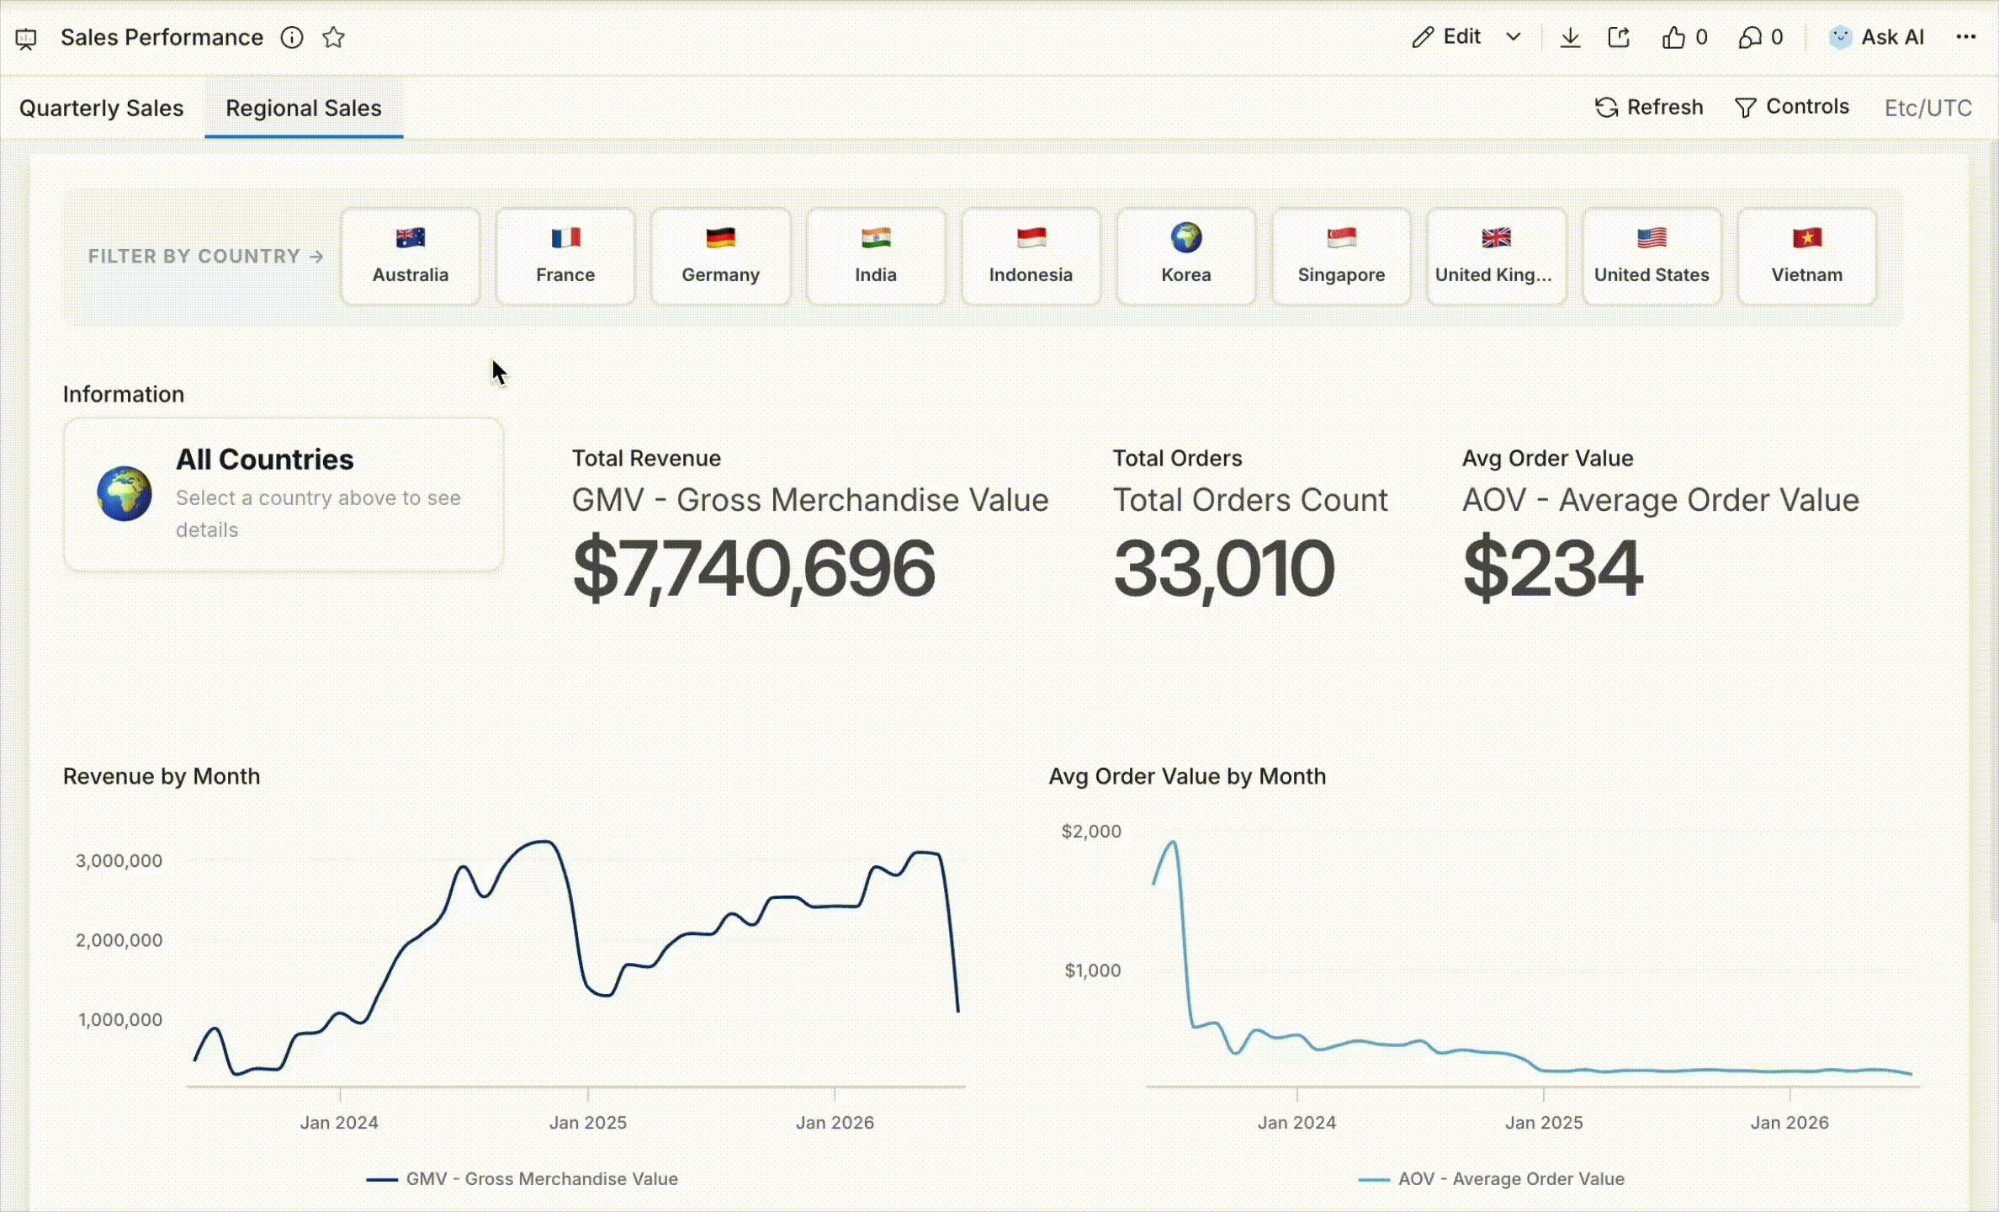Screen dimensions: 1999x1212
Task: Filter by United States country card
Action: click(1652, 257)
